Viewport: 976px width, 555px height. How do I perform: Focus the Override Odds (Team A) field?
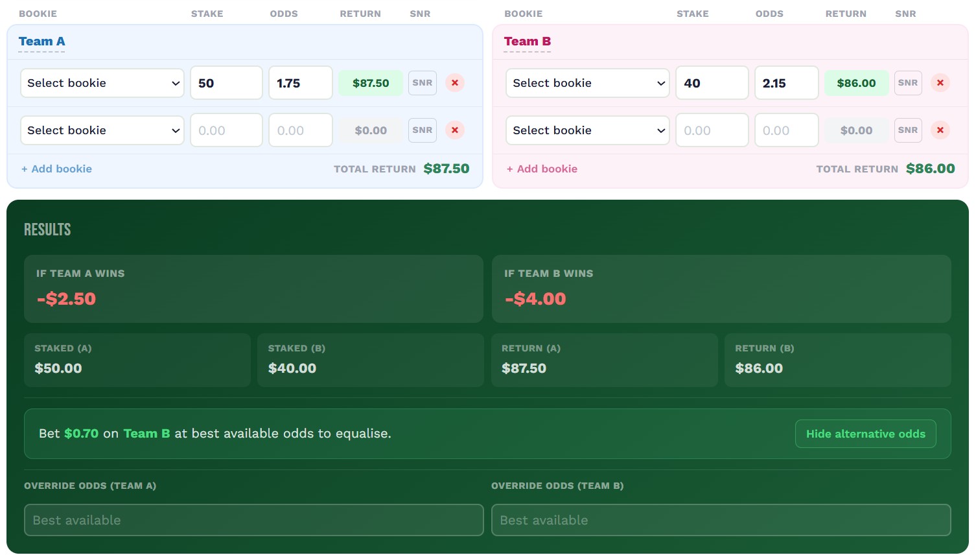pyautogui.click(x=254, y=520)
